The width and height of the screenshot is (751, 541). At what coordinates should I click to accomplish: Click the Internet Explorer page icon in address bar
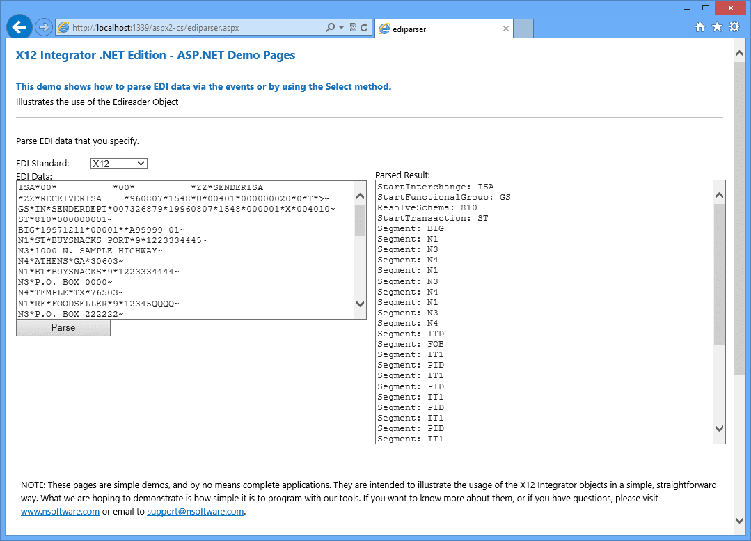tap(64, 27)
